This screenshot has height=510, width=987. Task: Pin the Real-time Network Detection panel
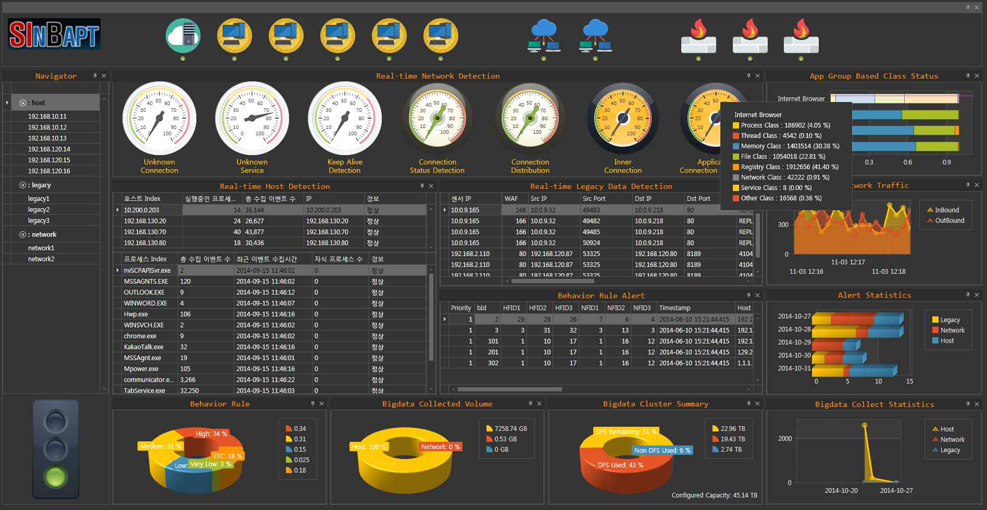coord(748,75)
